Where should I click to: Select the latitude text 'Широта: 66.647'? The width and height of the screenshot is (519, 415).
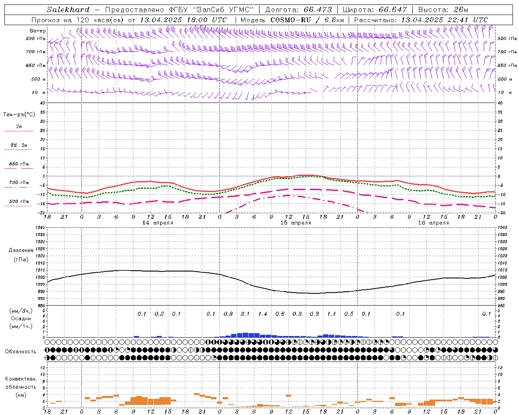[x=375, y=10]
